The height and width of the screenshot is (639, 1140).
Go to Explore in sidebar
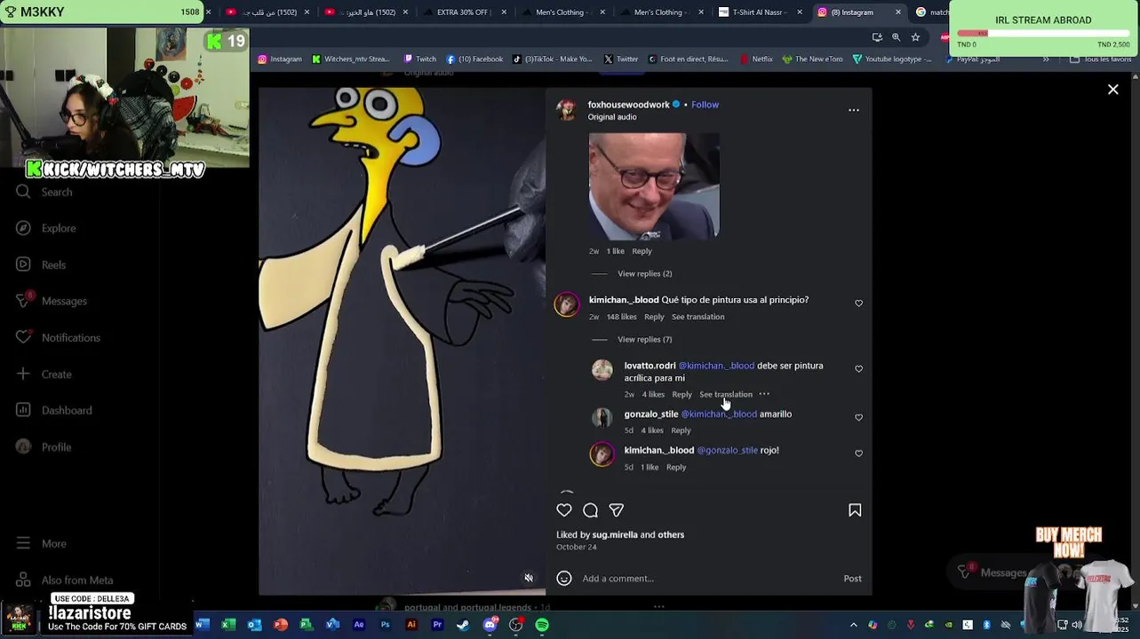point(59,228)
